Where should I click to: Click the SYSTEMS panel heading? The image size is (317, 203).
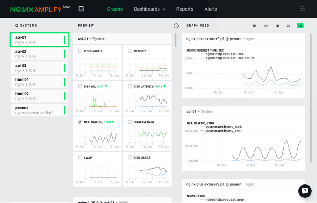28,26
